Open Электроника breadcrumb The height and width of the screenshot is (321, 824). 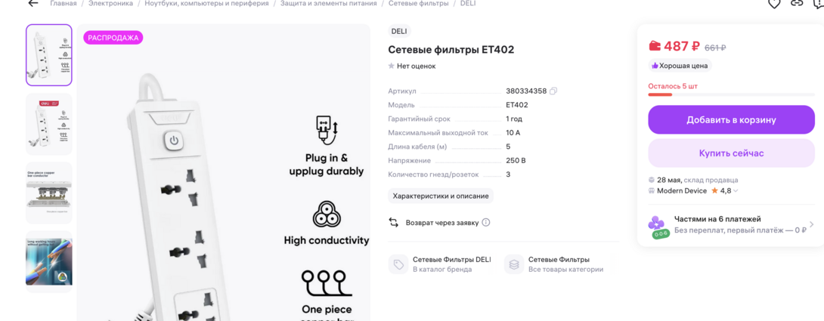[110, 3]
